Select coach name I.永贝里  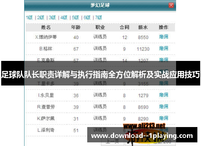click(x=46, y=95)
